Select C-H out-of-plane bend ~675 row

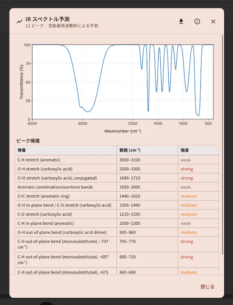click(x=117, y=271)
